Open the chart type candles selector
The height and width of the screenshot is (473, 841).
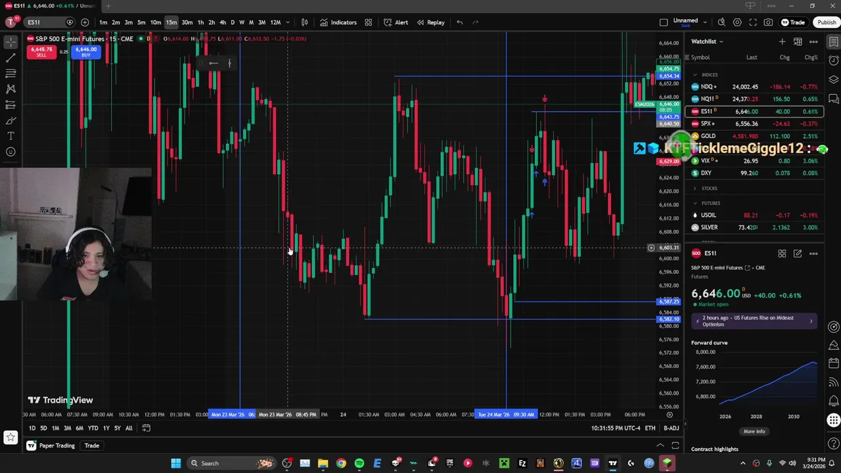pyautogui.click(x=304, y=22)
